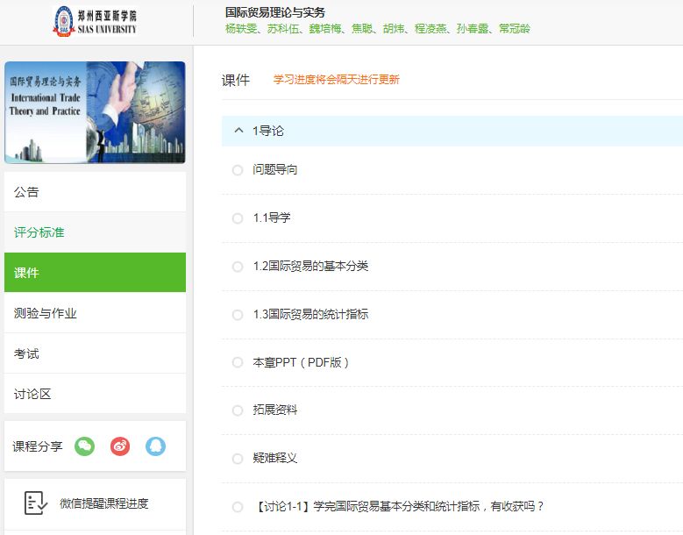
Task: Go to 讨论区 in the sidebar
Action: [95, 394]
